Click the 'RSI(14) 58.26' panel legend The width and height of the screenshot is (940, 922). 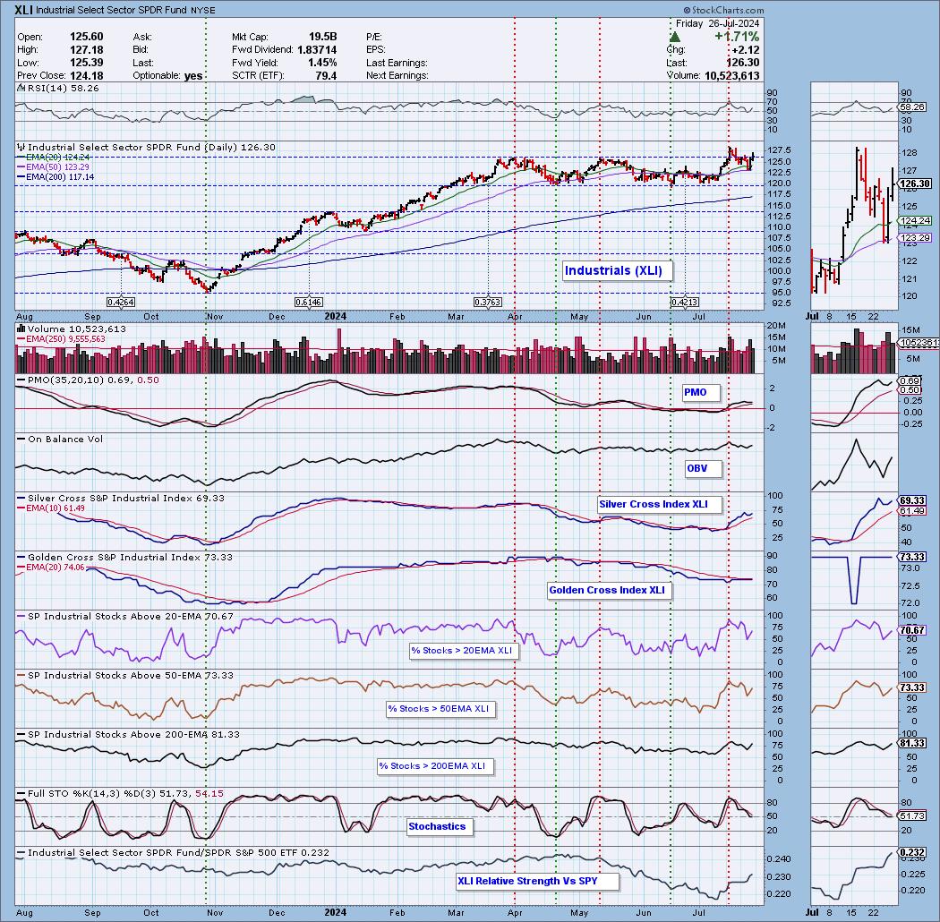59,88
